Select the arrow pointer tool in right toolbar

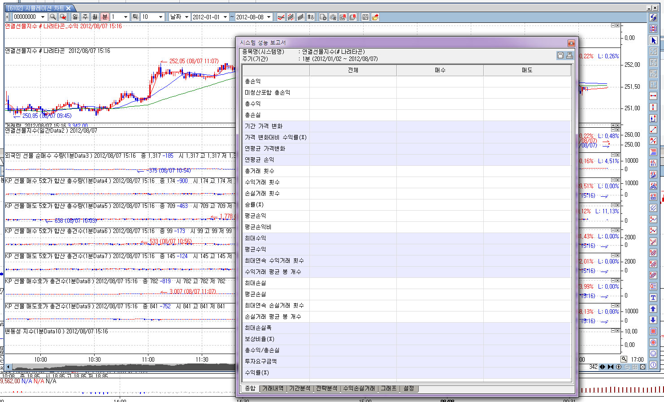(653, 40)
